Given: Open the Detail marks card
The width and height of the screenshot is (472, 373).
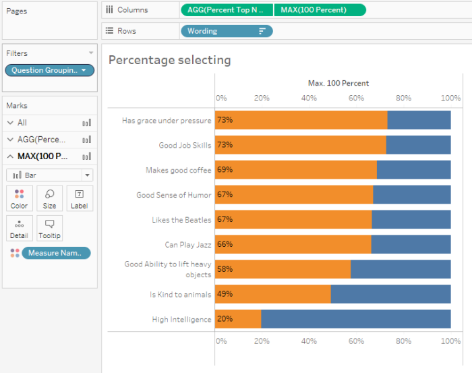Looking at the screenshot, I should [x=20, y=228].
